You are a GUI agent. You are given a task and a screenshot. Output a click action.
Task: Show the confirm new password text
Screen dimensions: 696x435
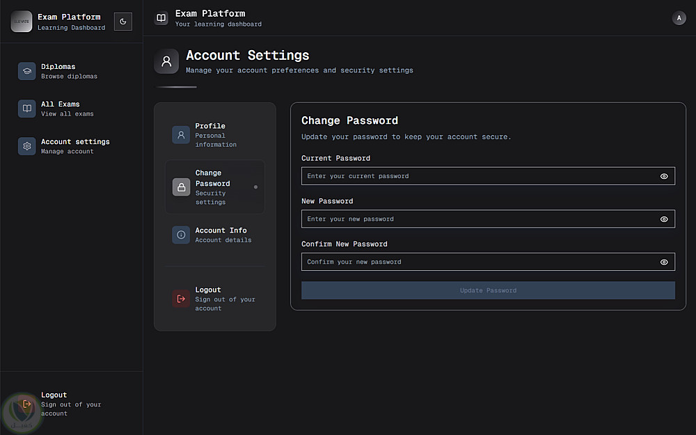pos(664,262)
